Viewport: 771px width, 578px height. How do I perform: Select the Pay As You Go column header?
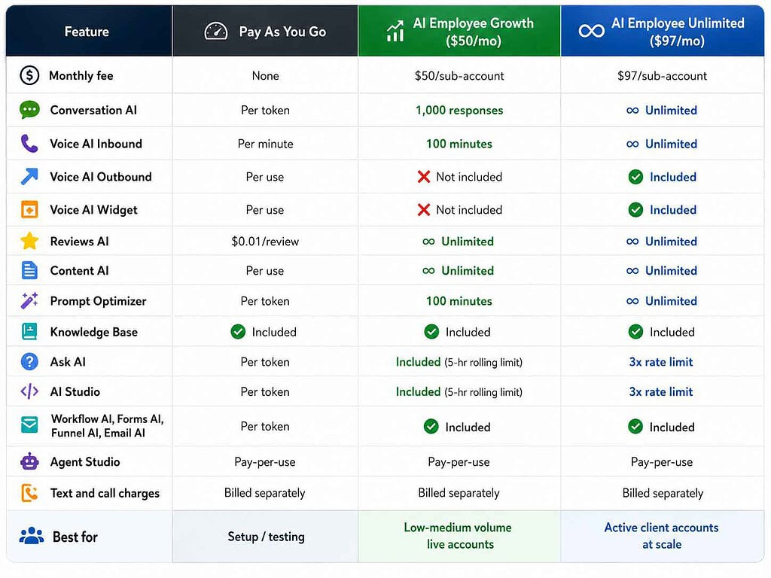pyautogui.click(x=265, y=31)
